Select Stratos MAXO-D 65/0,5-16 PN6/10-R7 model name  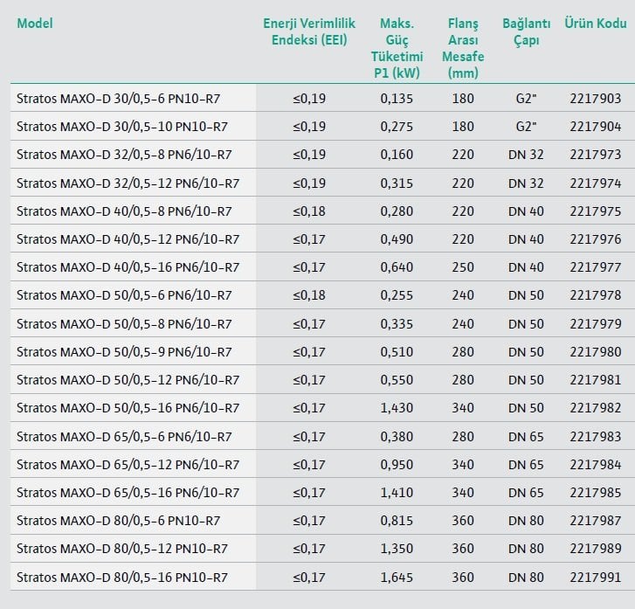point(128,492)
